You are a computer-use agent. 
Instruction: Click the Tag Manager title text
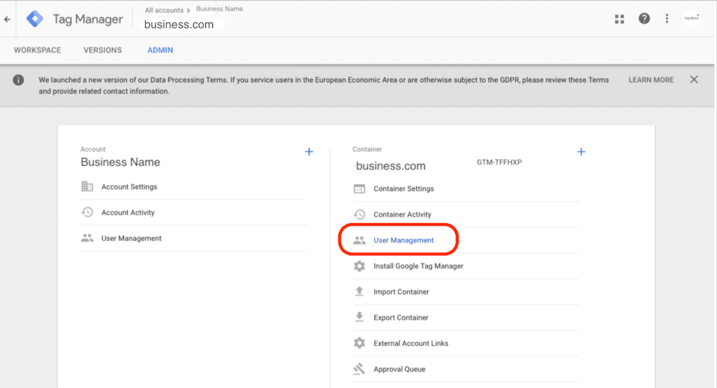[x=88, y=19]
